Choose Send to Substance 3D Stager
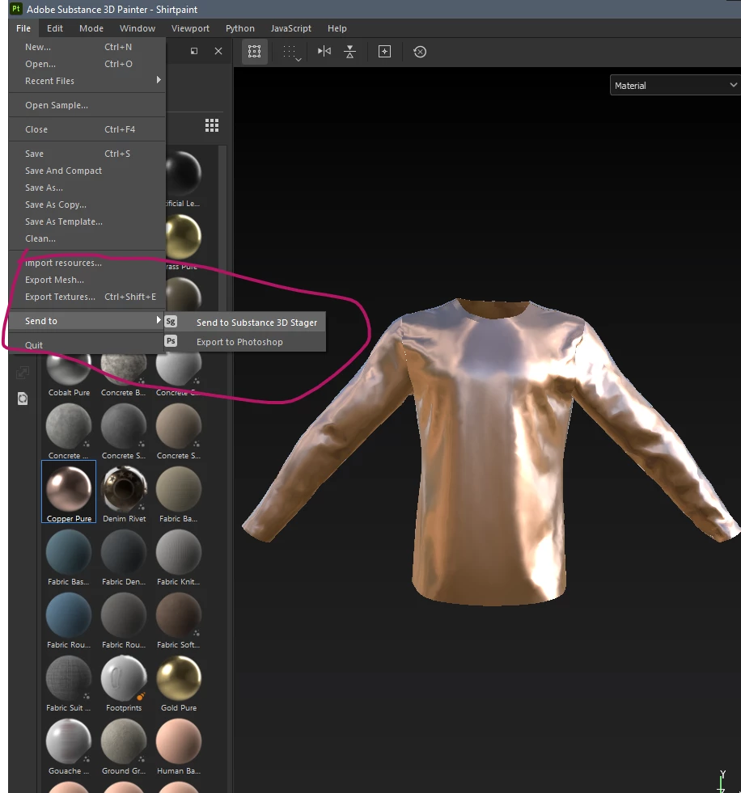Screen dimensions: 741x793 coord(245,323)
